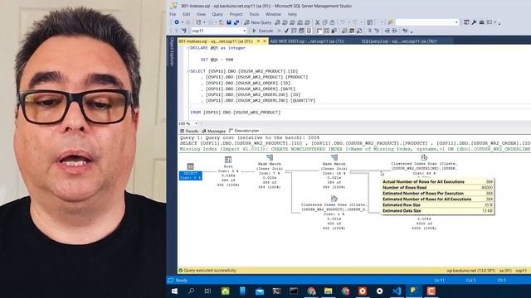
Task: Open the View menu
Action: click(x=201, y=14)
